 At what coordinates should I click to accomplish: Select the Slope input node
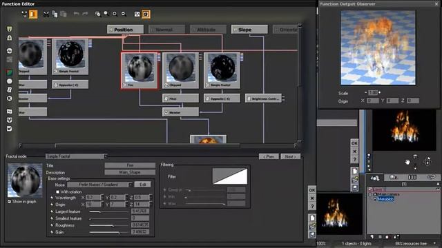tap(249, 30)
